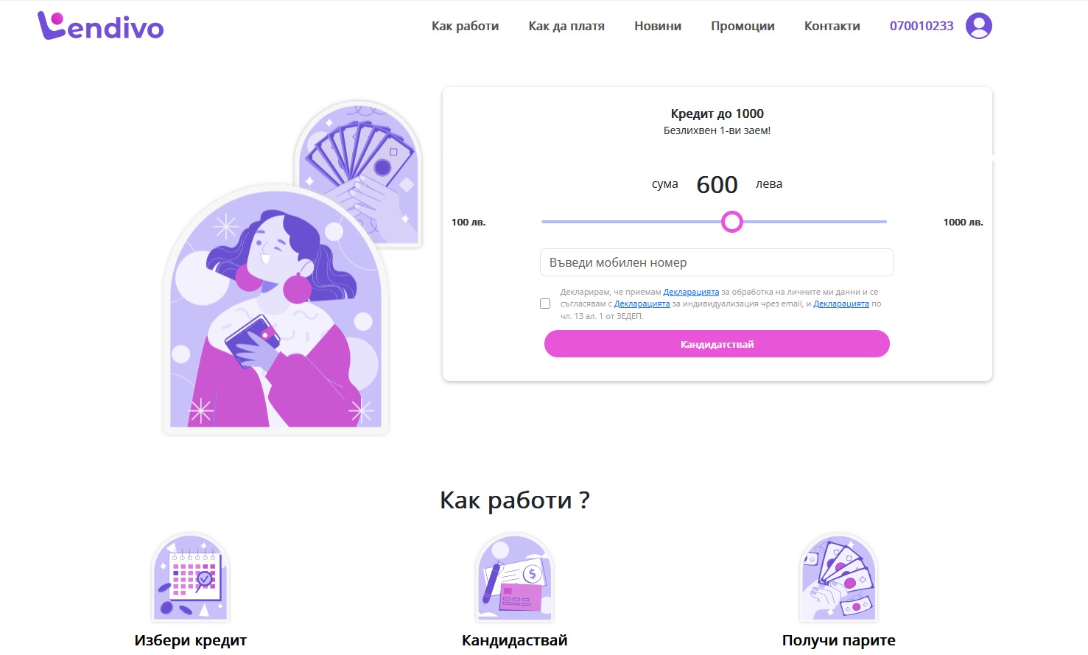Open the Как работи menu item
Screen dimensions: 1088x655
click(465, 26)
